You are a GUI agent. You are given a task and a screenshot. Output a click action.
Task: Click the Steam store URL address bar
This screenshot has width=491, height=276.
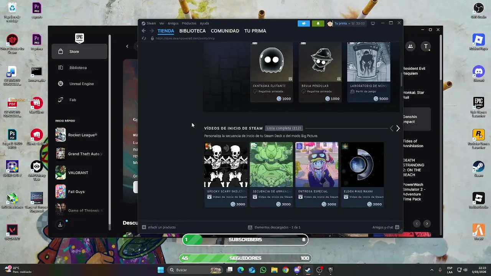tap(185, 38)
